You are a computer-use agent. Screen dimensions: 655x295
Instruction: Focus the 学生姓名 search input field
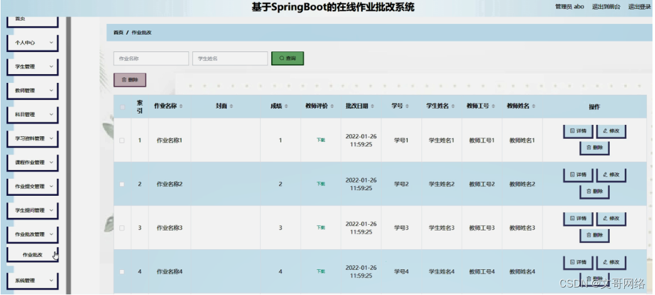[x=230, y=58]
